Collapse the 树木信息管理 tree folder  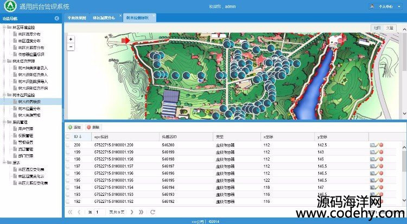click(4, 61)
